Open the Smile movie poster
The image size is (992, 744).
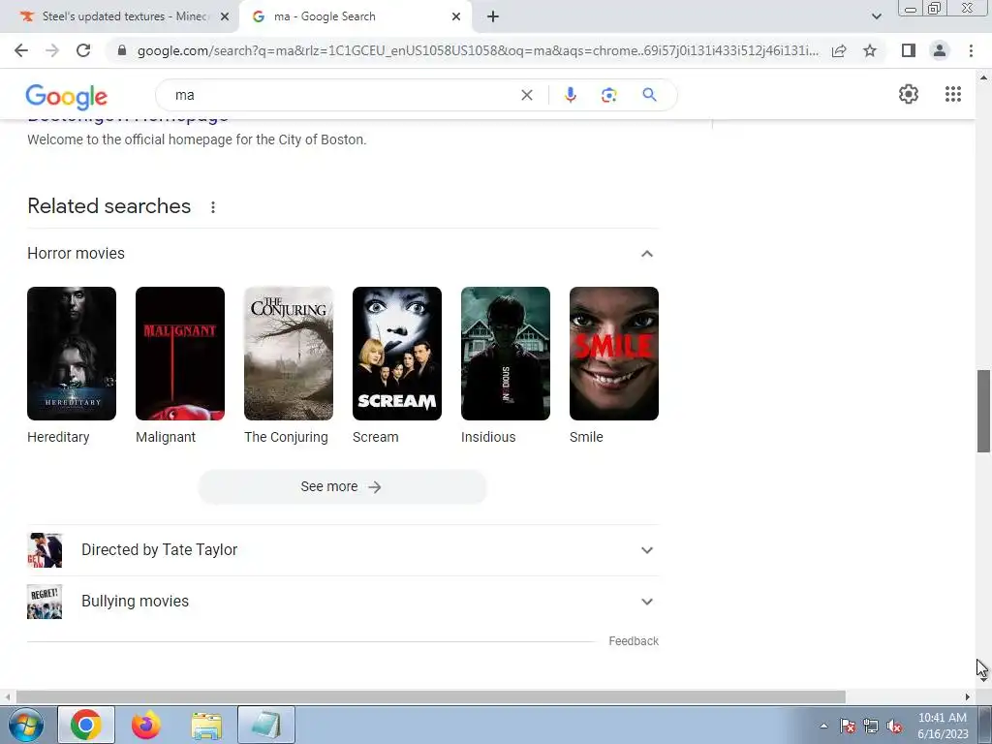pos(613,354)
